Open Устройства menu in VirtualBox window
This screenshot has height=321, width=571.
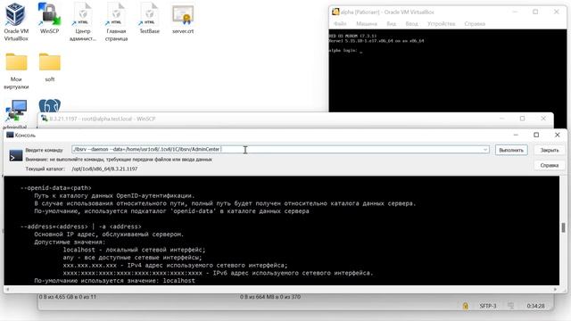pyautogui.click(x=441, y=24)
